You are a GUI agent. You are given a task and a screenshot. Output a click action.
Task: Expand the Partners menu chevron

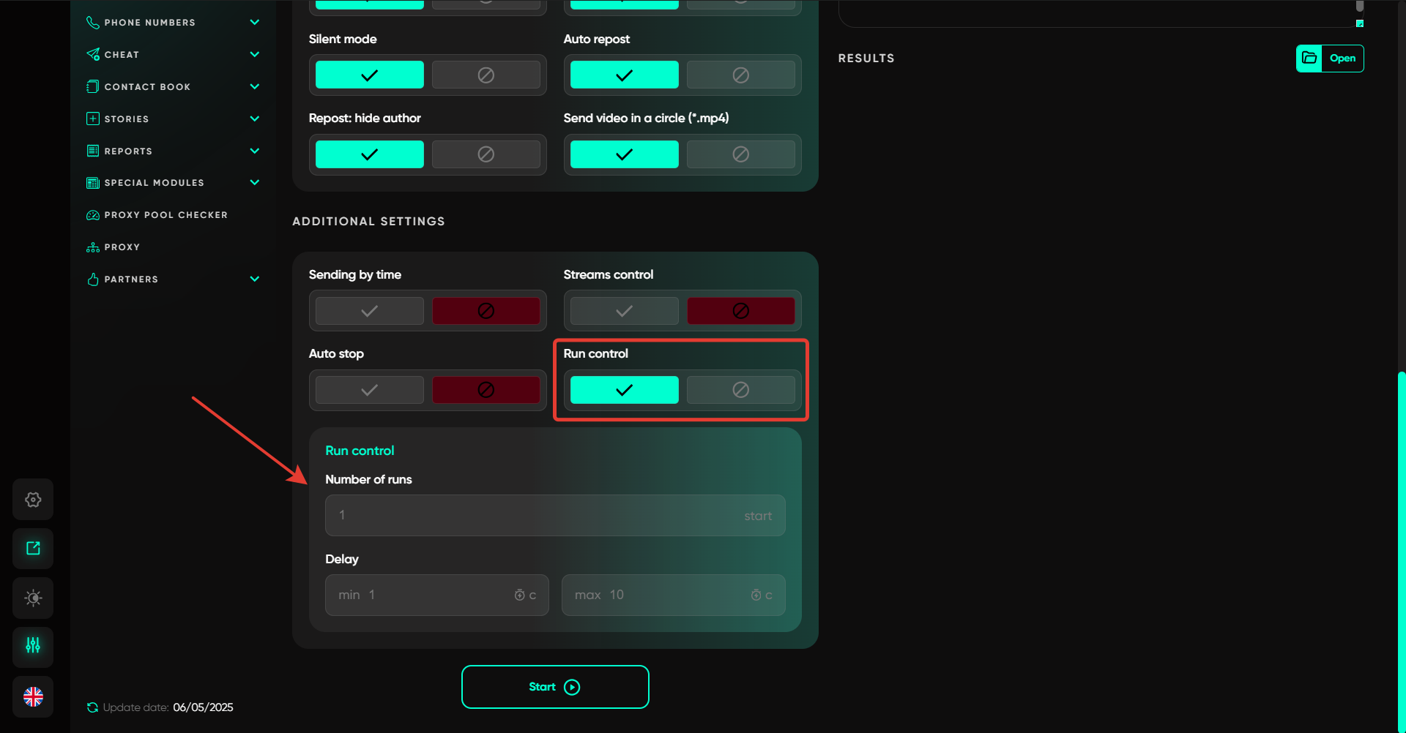[255, 279]
